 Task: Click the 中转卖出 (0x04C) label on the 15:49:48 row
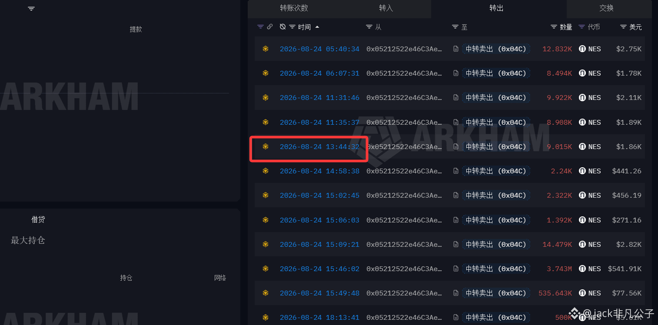pos(496,293)
